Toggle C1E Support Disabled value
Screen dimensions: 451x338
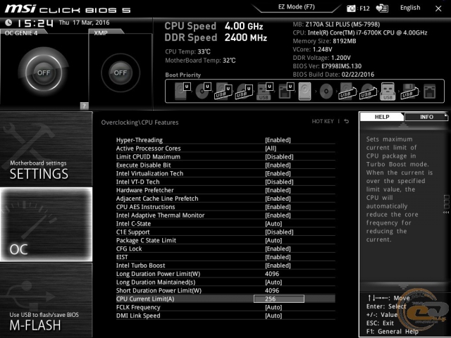tap(279, 232)
